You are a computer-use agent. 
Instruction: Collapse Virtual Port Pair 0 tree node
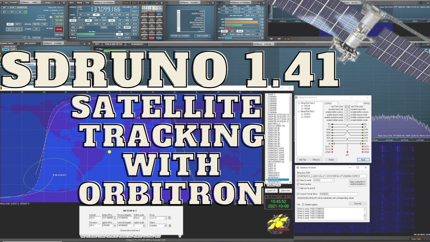(299, 103)
